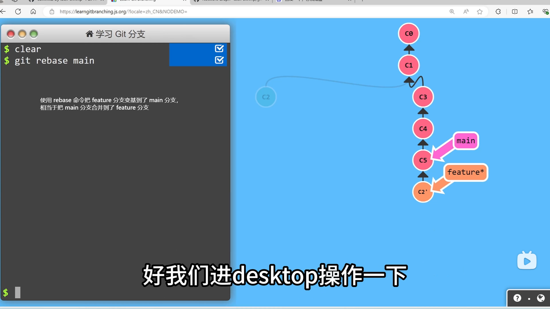Open read aloud icon in address bar

[x=466, y=11]
